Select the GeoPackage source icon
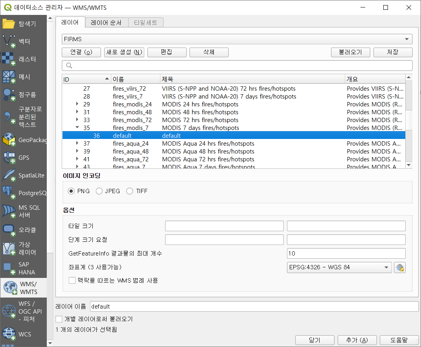Viewport: 421px width, 347px height. click(x=9, y=140)
